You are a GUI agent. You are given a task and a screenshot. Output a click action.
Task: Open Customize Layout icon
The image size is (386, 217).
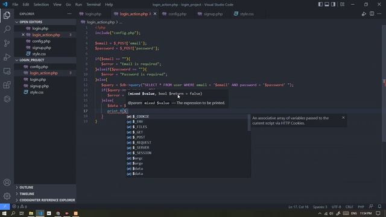tap(342, 4)
